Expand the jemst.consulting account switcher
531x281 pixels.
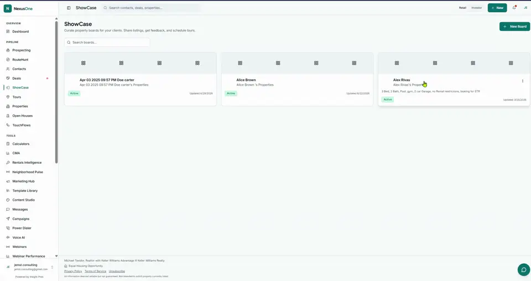52,267
